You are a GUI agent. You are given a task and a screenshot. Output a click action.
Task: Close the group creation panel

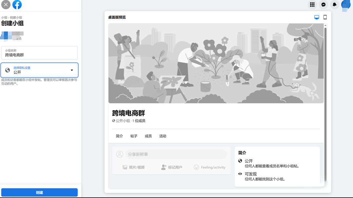tap(6, 5)
